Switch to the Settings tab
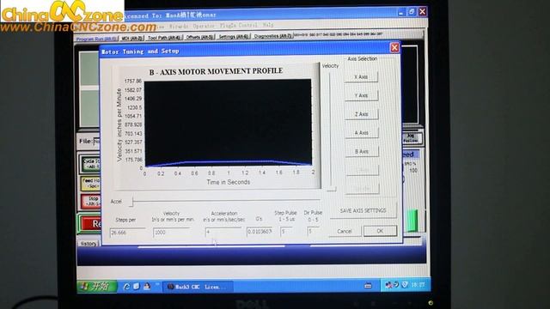550x309 pixels. [x=233, y=37]
